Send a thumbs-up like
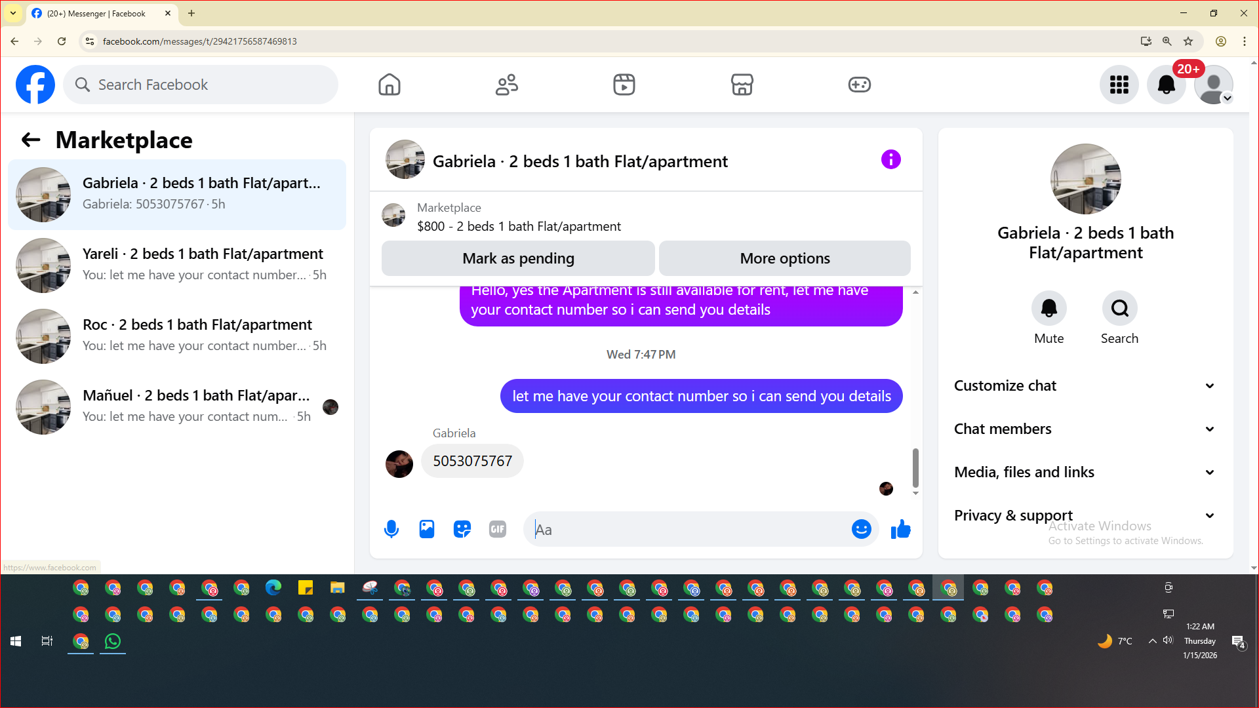 click(901, 529)
